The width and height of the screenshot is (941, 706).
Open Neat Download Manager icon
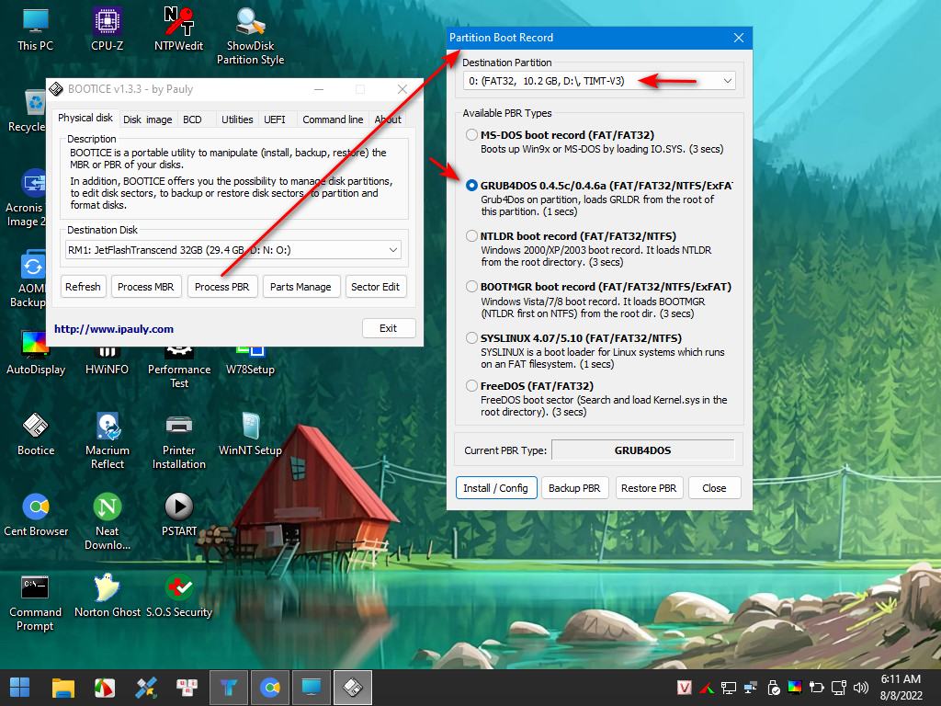coord(108,522)
